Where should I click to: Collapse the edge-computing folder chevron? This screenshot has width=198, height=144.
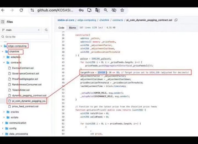click(1, 46)
